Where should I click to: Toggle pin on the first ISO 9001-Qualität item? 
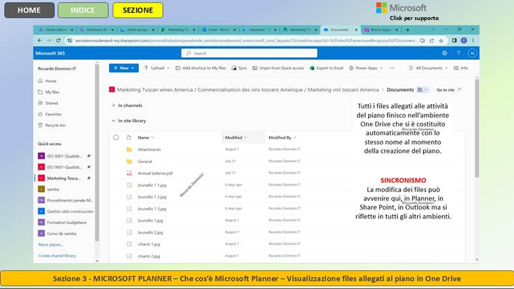[89, 156]
